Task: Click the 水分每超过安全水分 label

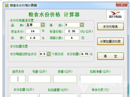Action: pyautogui.click(x=23, y=54)
